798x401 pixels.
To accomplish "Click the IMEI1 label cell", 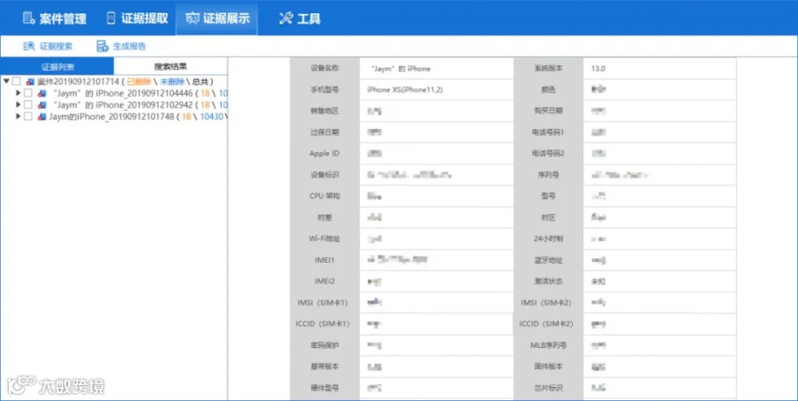I will coord(325,259).
